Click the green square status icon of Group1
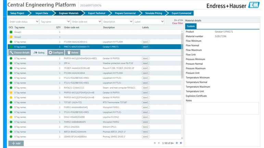Image resolution: width=264 pixels, height=148 pixels. (x=11, y=32)
